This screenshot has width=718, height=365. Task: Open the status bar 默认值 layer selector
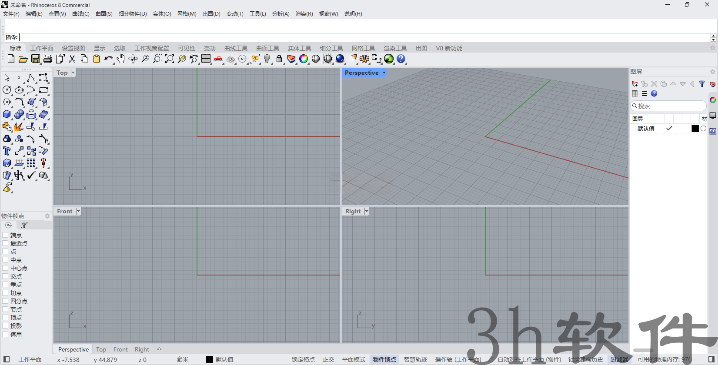(x=220, y=359)
